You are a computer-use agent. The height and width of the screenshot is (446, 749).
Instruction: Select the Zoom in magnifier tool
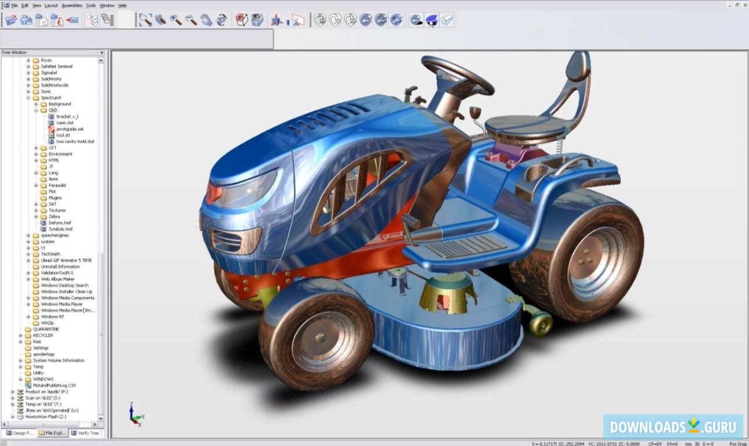pos(176,20)
